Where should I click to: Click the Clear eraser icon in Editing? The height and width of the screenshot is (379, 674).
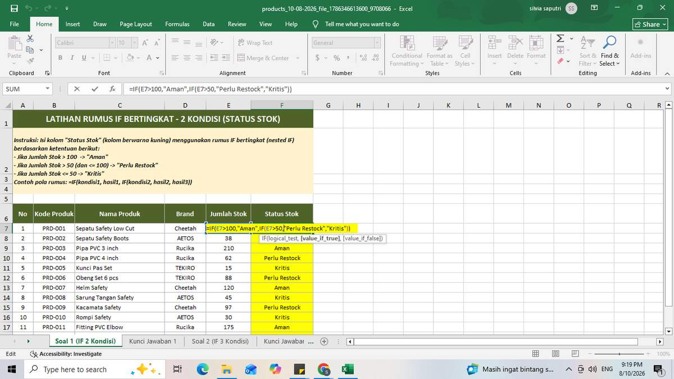pyautogui.click(x=559, y=61)
